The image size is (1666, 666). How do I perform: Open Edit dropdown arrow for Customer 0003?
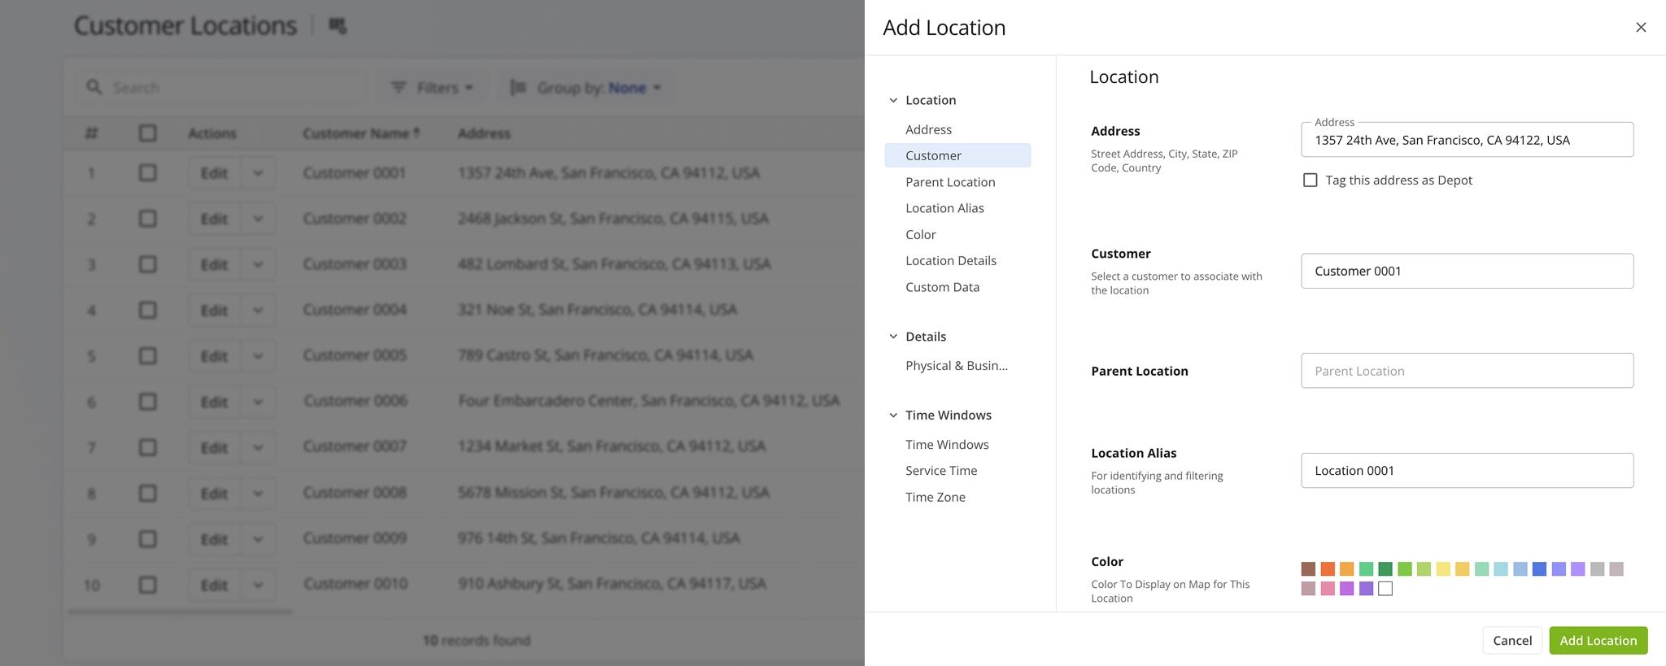pos(258,264)
